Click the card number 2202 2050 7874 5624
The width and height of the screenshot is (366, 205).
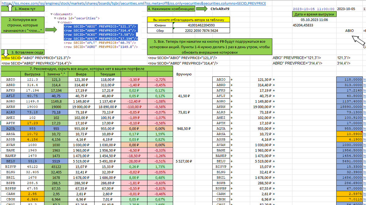[x=201, y=31]
